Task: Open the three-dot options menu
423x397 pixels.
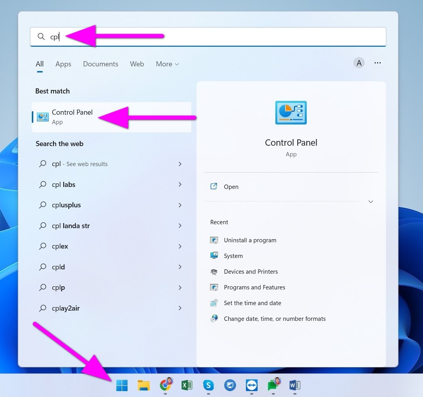Action: 377,62
